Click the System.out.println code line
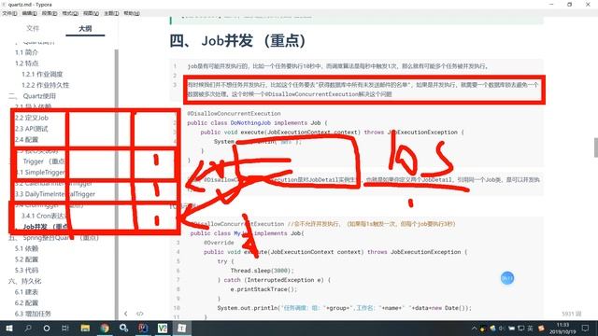The height and width of the screenshot is (336, 598). pos(345,308)
